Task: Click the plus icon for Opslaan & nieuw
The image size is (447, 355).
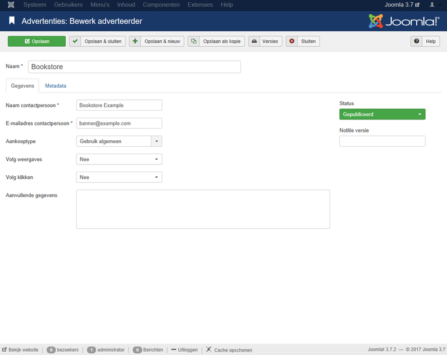Action: click(135, 41)
